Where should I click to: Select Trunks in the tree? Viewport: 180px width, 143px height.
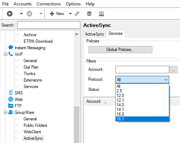pyautogui.click(x=29, y=74)
